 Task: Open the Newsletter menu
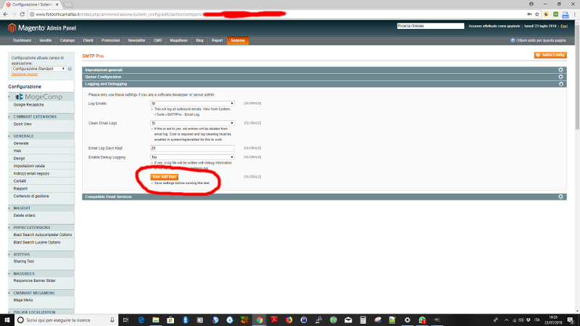pyautogui.click(x=137, y=41)
